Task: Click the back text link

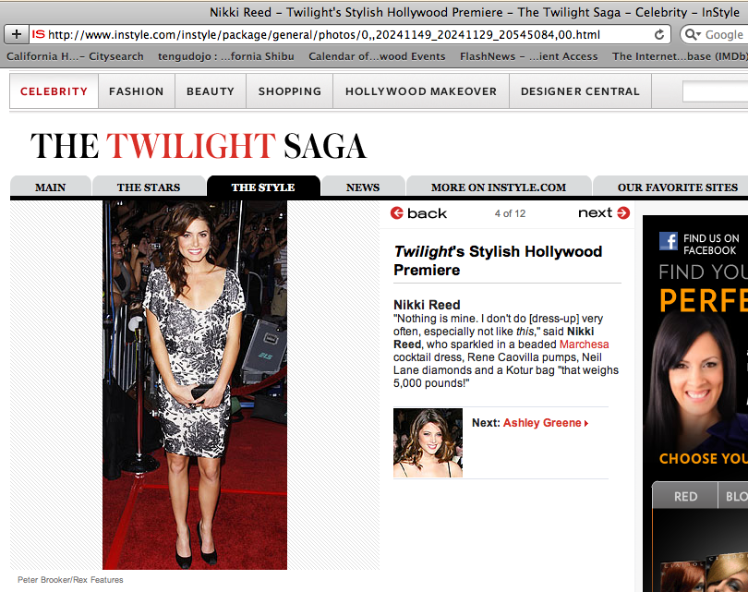Action: (427, 213)
